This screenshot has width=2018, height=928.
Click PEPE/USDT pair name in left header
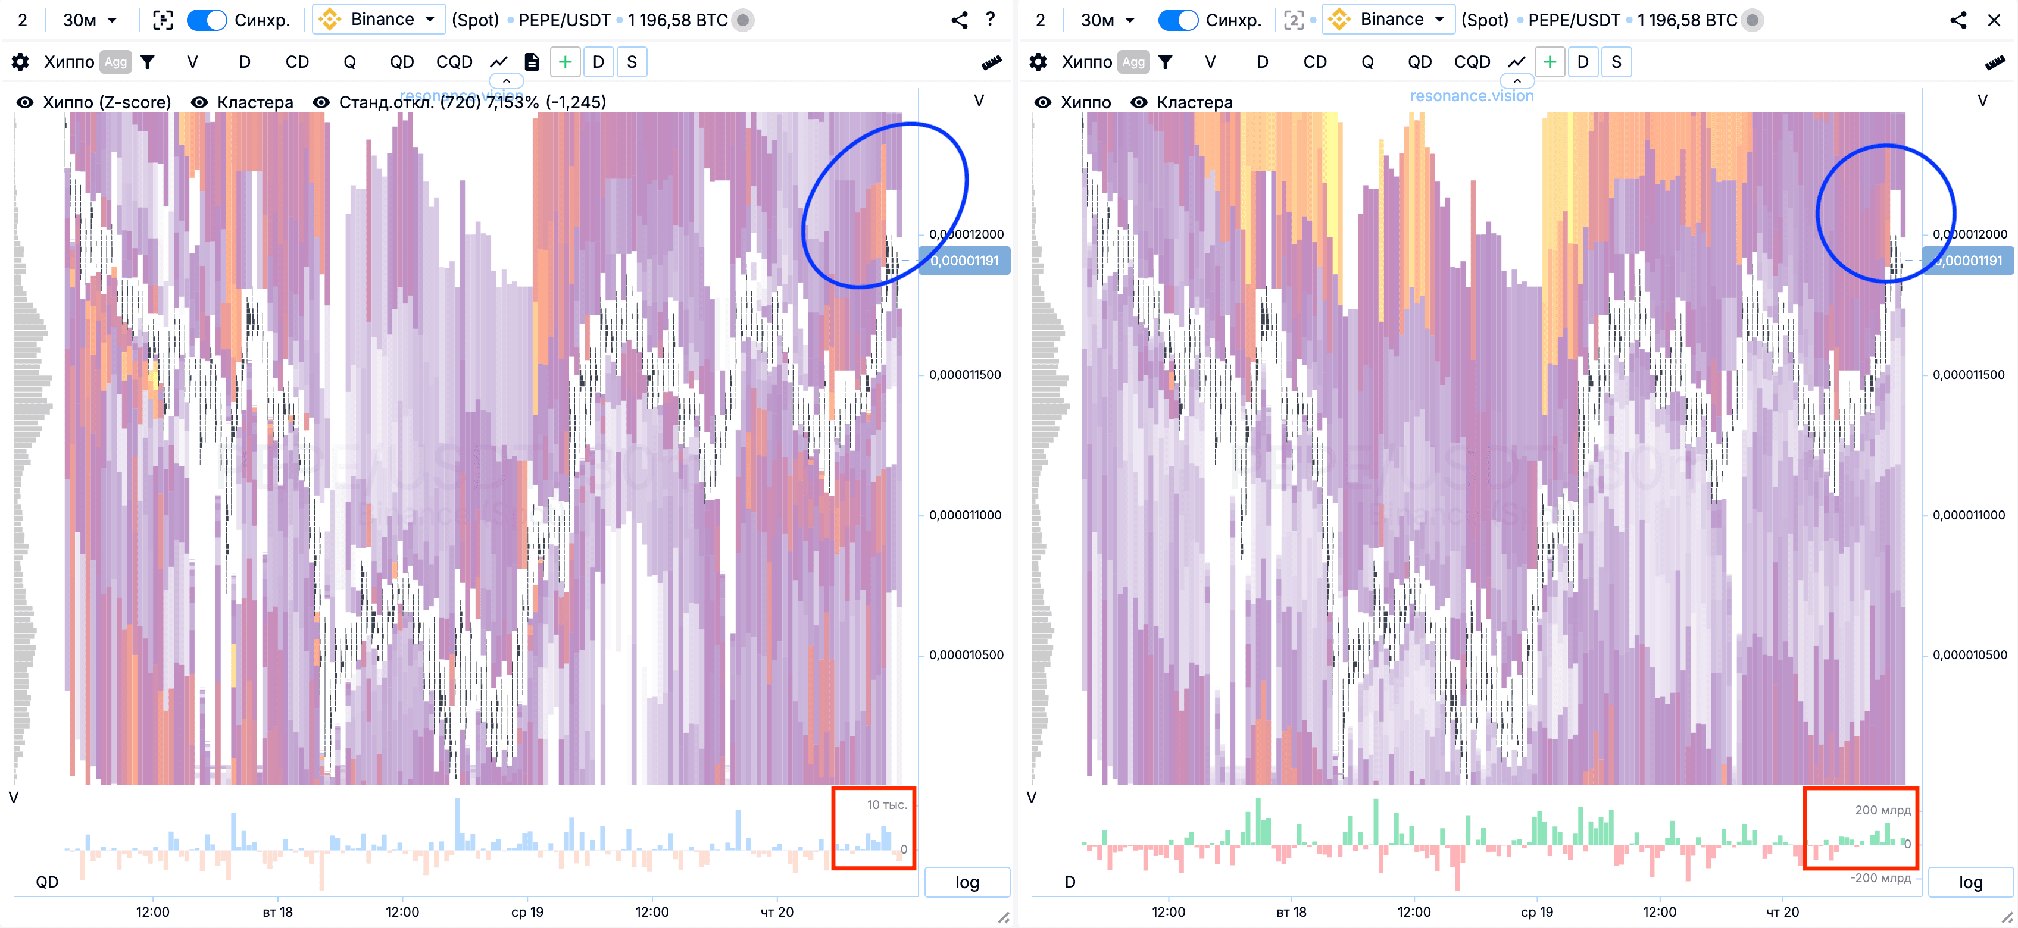564,20
